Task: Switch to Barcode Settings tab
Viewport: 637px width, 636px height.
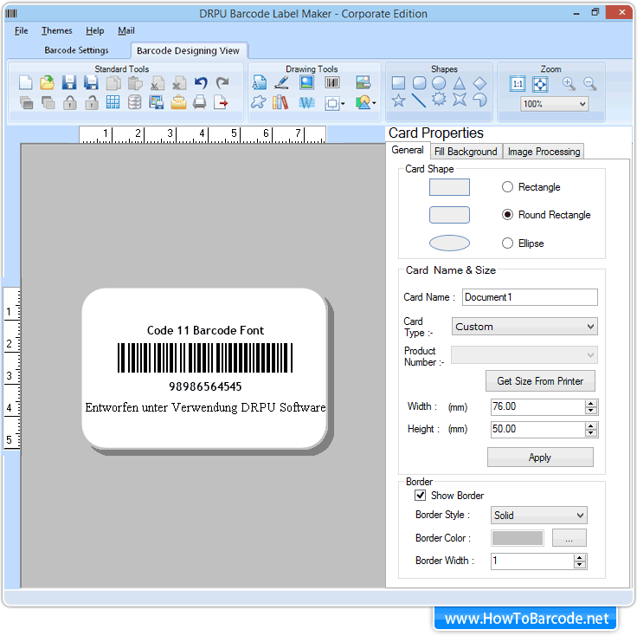Action: pyautogui.click(x=76, y=50)
